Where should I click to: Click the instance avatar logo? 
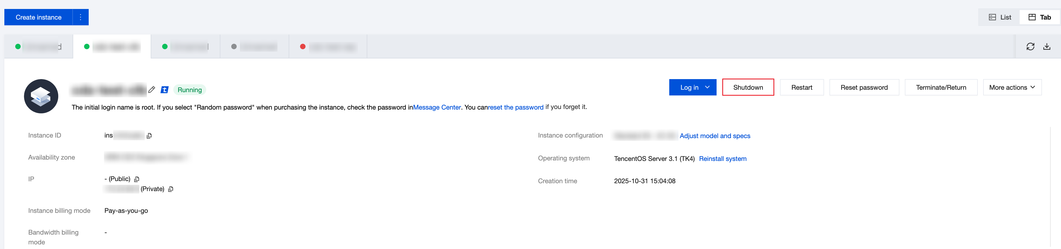(x=41, y=96)
